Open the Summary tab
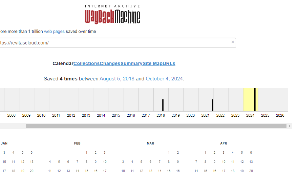The image size is (298, 173). tap(131, 63)
